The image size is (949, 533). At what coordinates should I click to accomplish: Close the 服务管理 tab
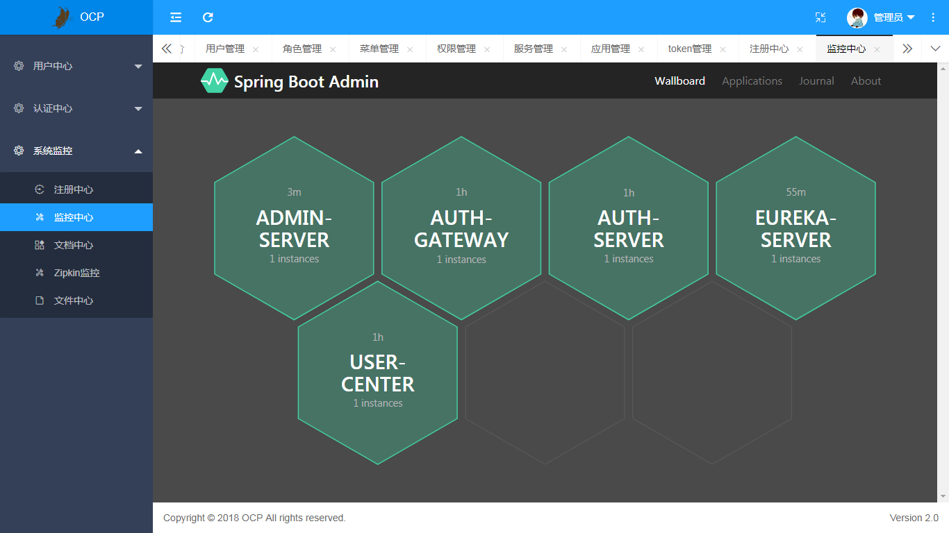click(x=564, y=49)
